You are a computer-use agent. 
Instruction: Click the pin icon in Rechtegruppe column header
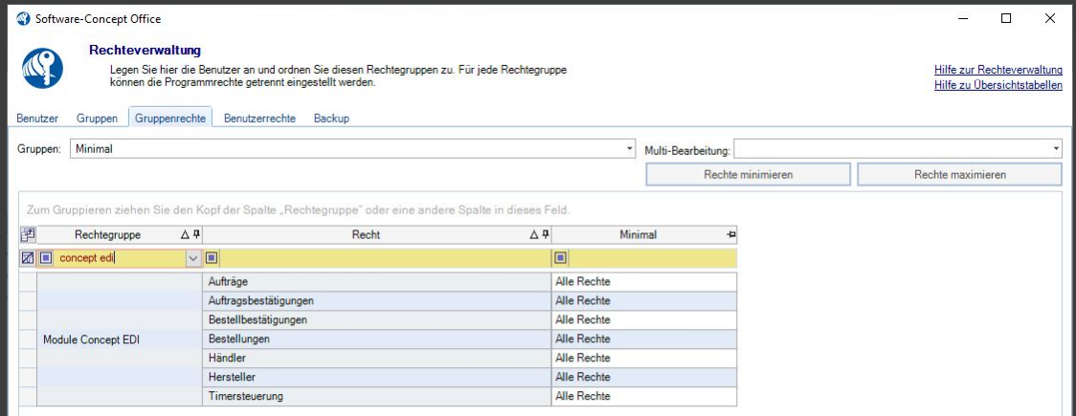coord(196,234)
